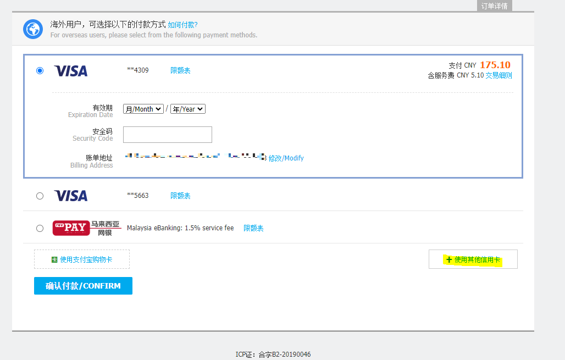
Task: Click the 确认付款/CONFIRM button
Action: 83,286
